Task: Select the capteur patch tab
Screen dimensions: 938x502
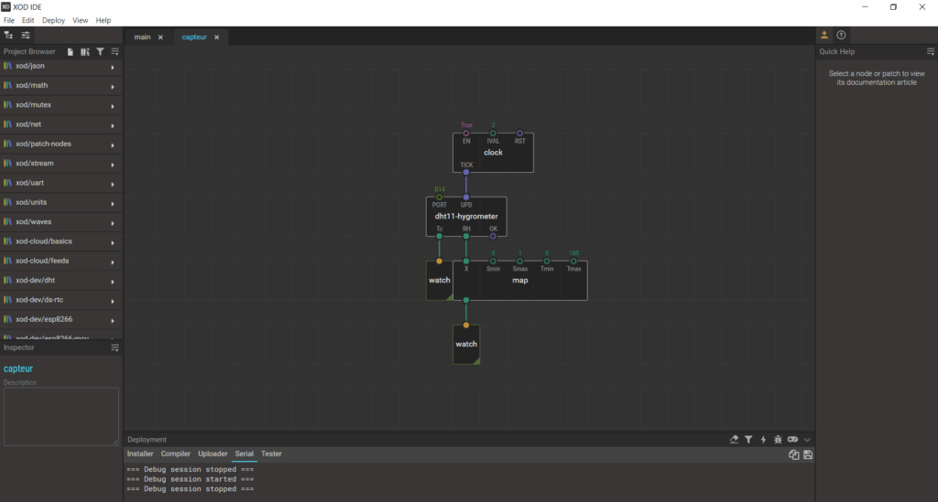Action: click(x=194, y=37)
